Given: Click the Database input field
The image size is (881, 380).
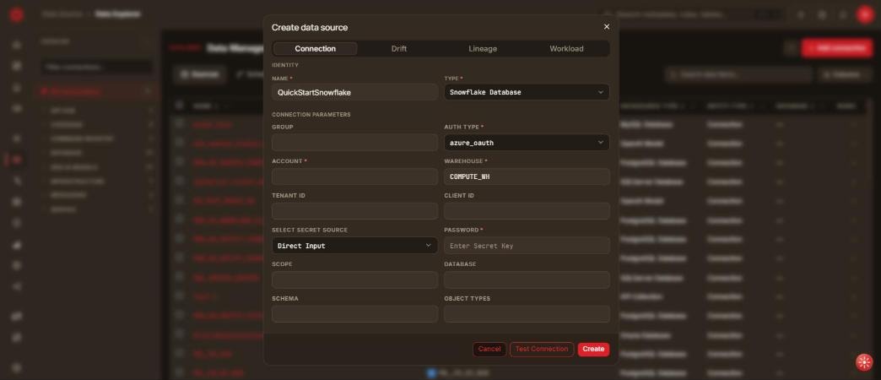Looking at the screenshot, I should (x=527, y=280).
